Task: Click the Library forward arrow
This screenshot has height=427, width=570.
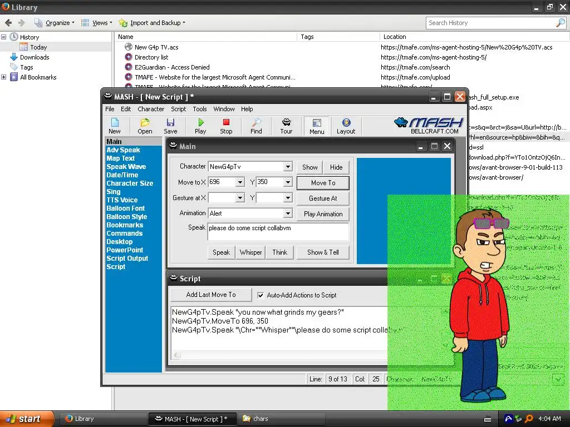Action: coord(22,23)
